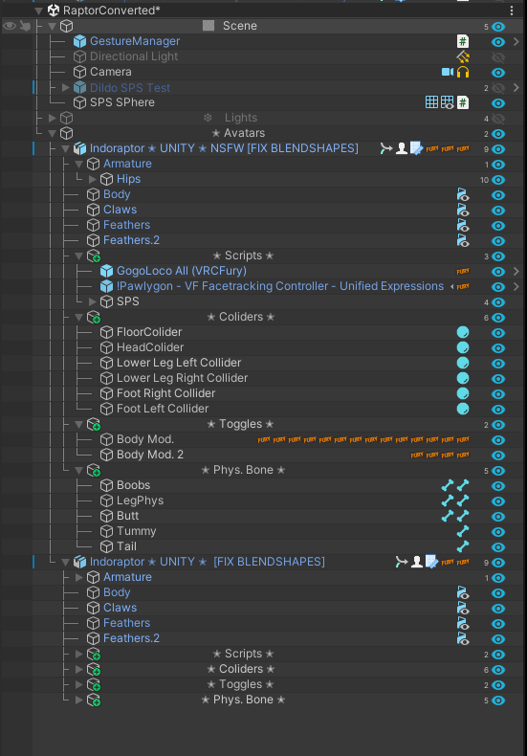The width and height of the screenshot is (527, 756).
Task: Open Pawlygon Facetracking prefab via right chevron
Action: 516,287
